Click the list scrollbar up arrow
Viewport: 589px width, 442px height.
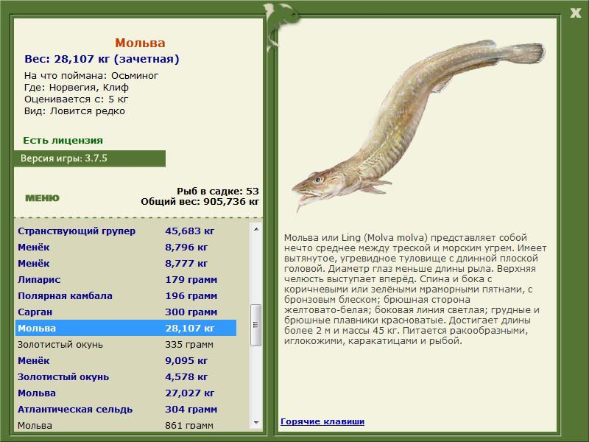point(256,229)
